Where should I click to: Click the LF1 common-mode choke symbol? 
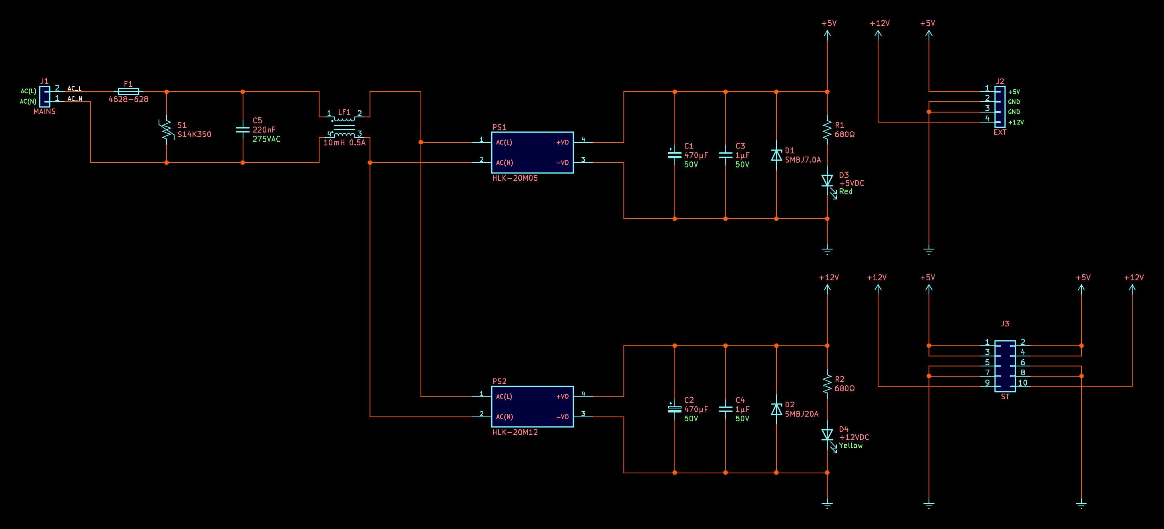[x=344, y=127]
